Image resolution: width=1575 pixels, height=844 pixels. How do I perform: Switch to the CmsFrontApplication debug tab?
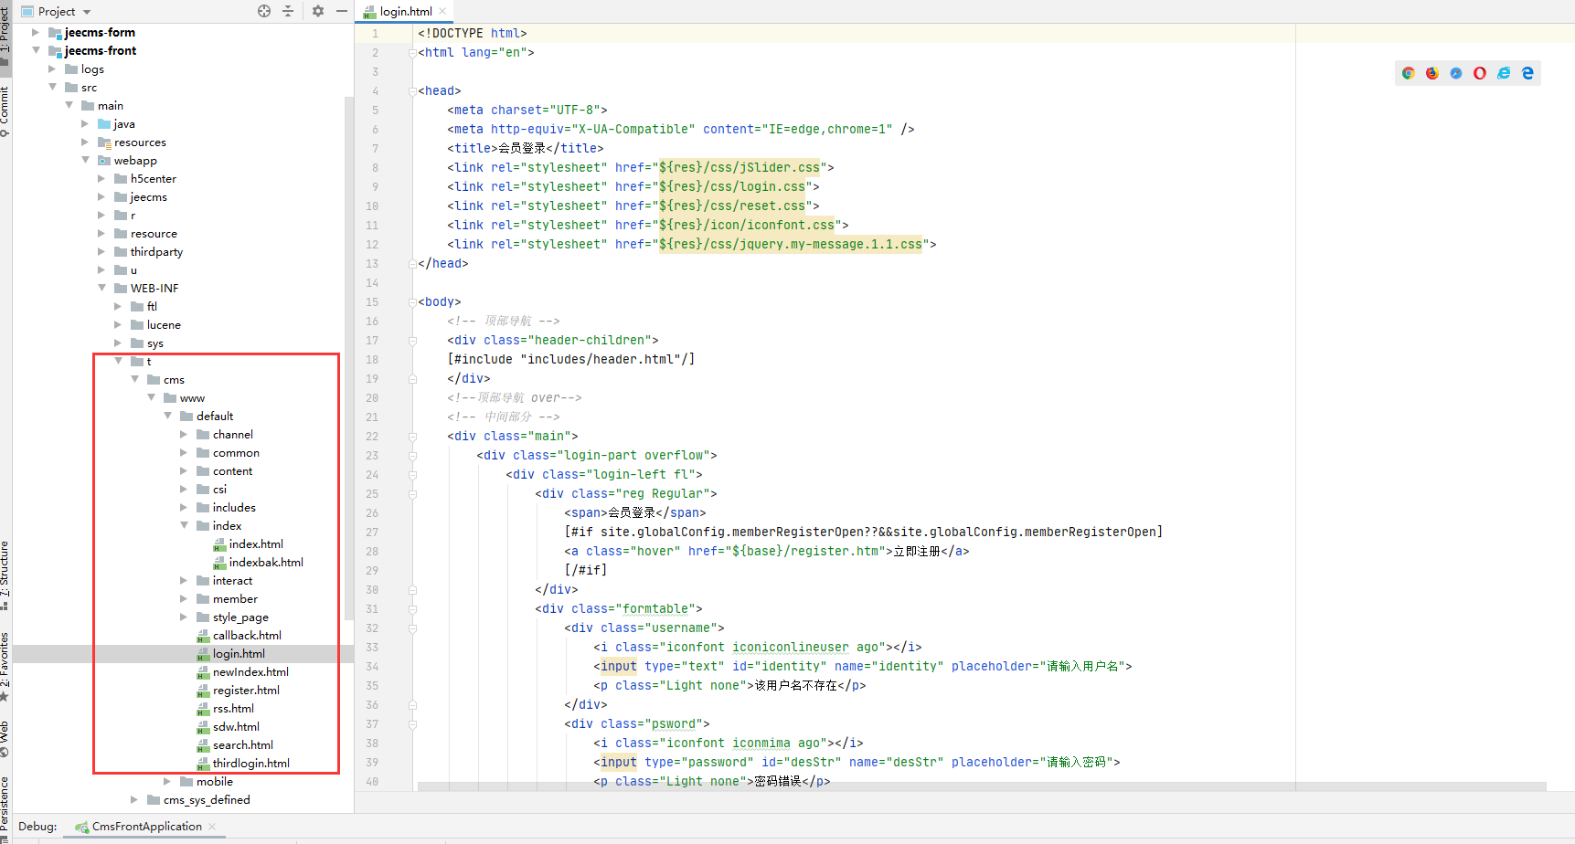(146, 827)
